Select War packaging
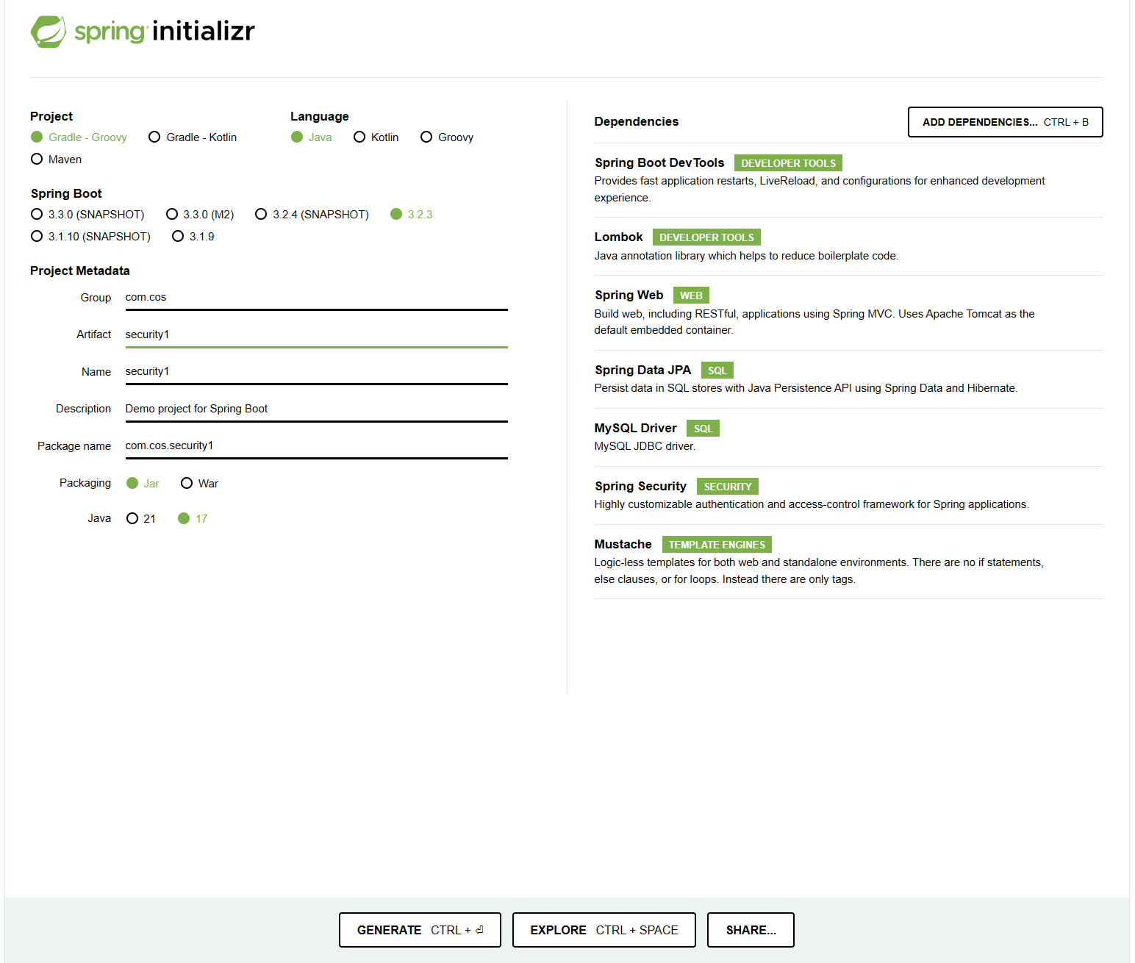Viewport: 1135px width, 963px height. click(199, 484)
